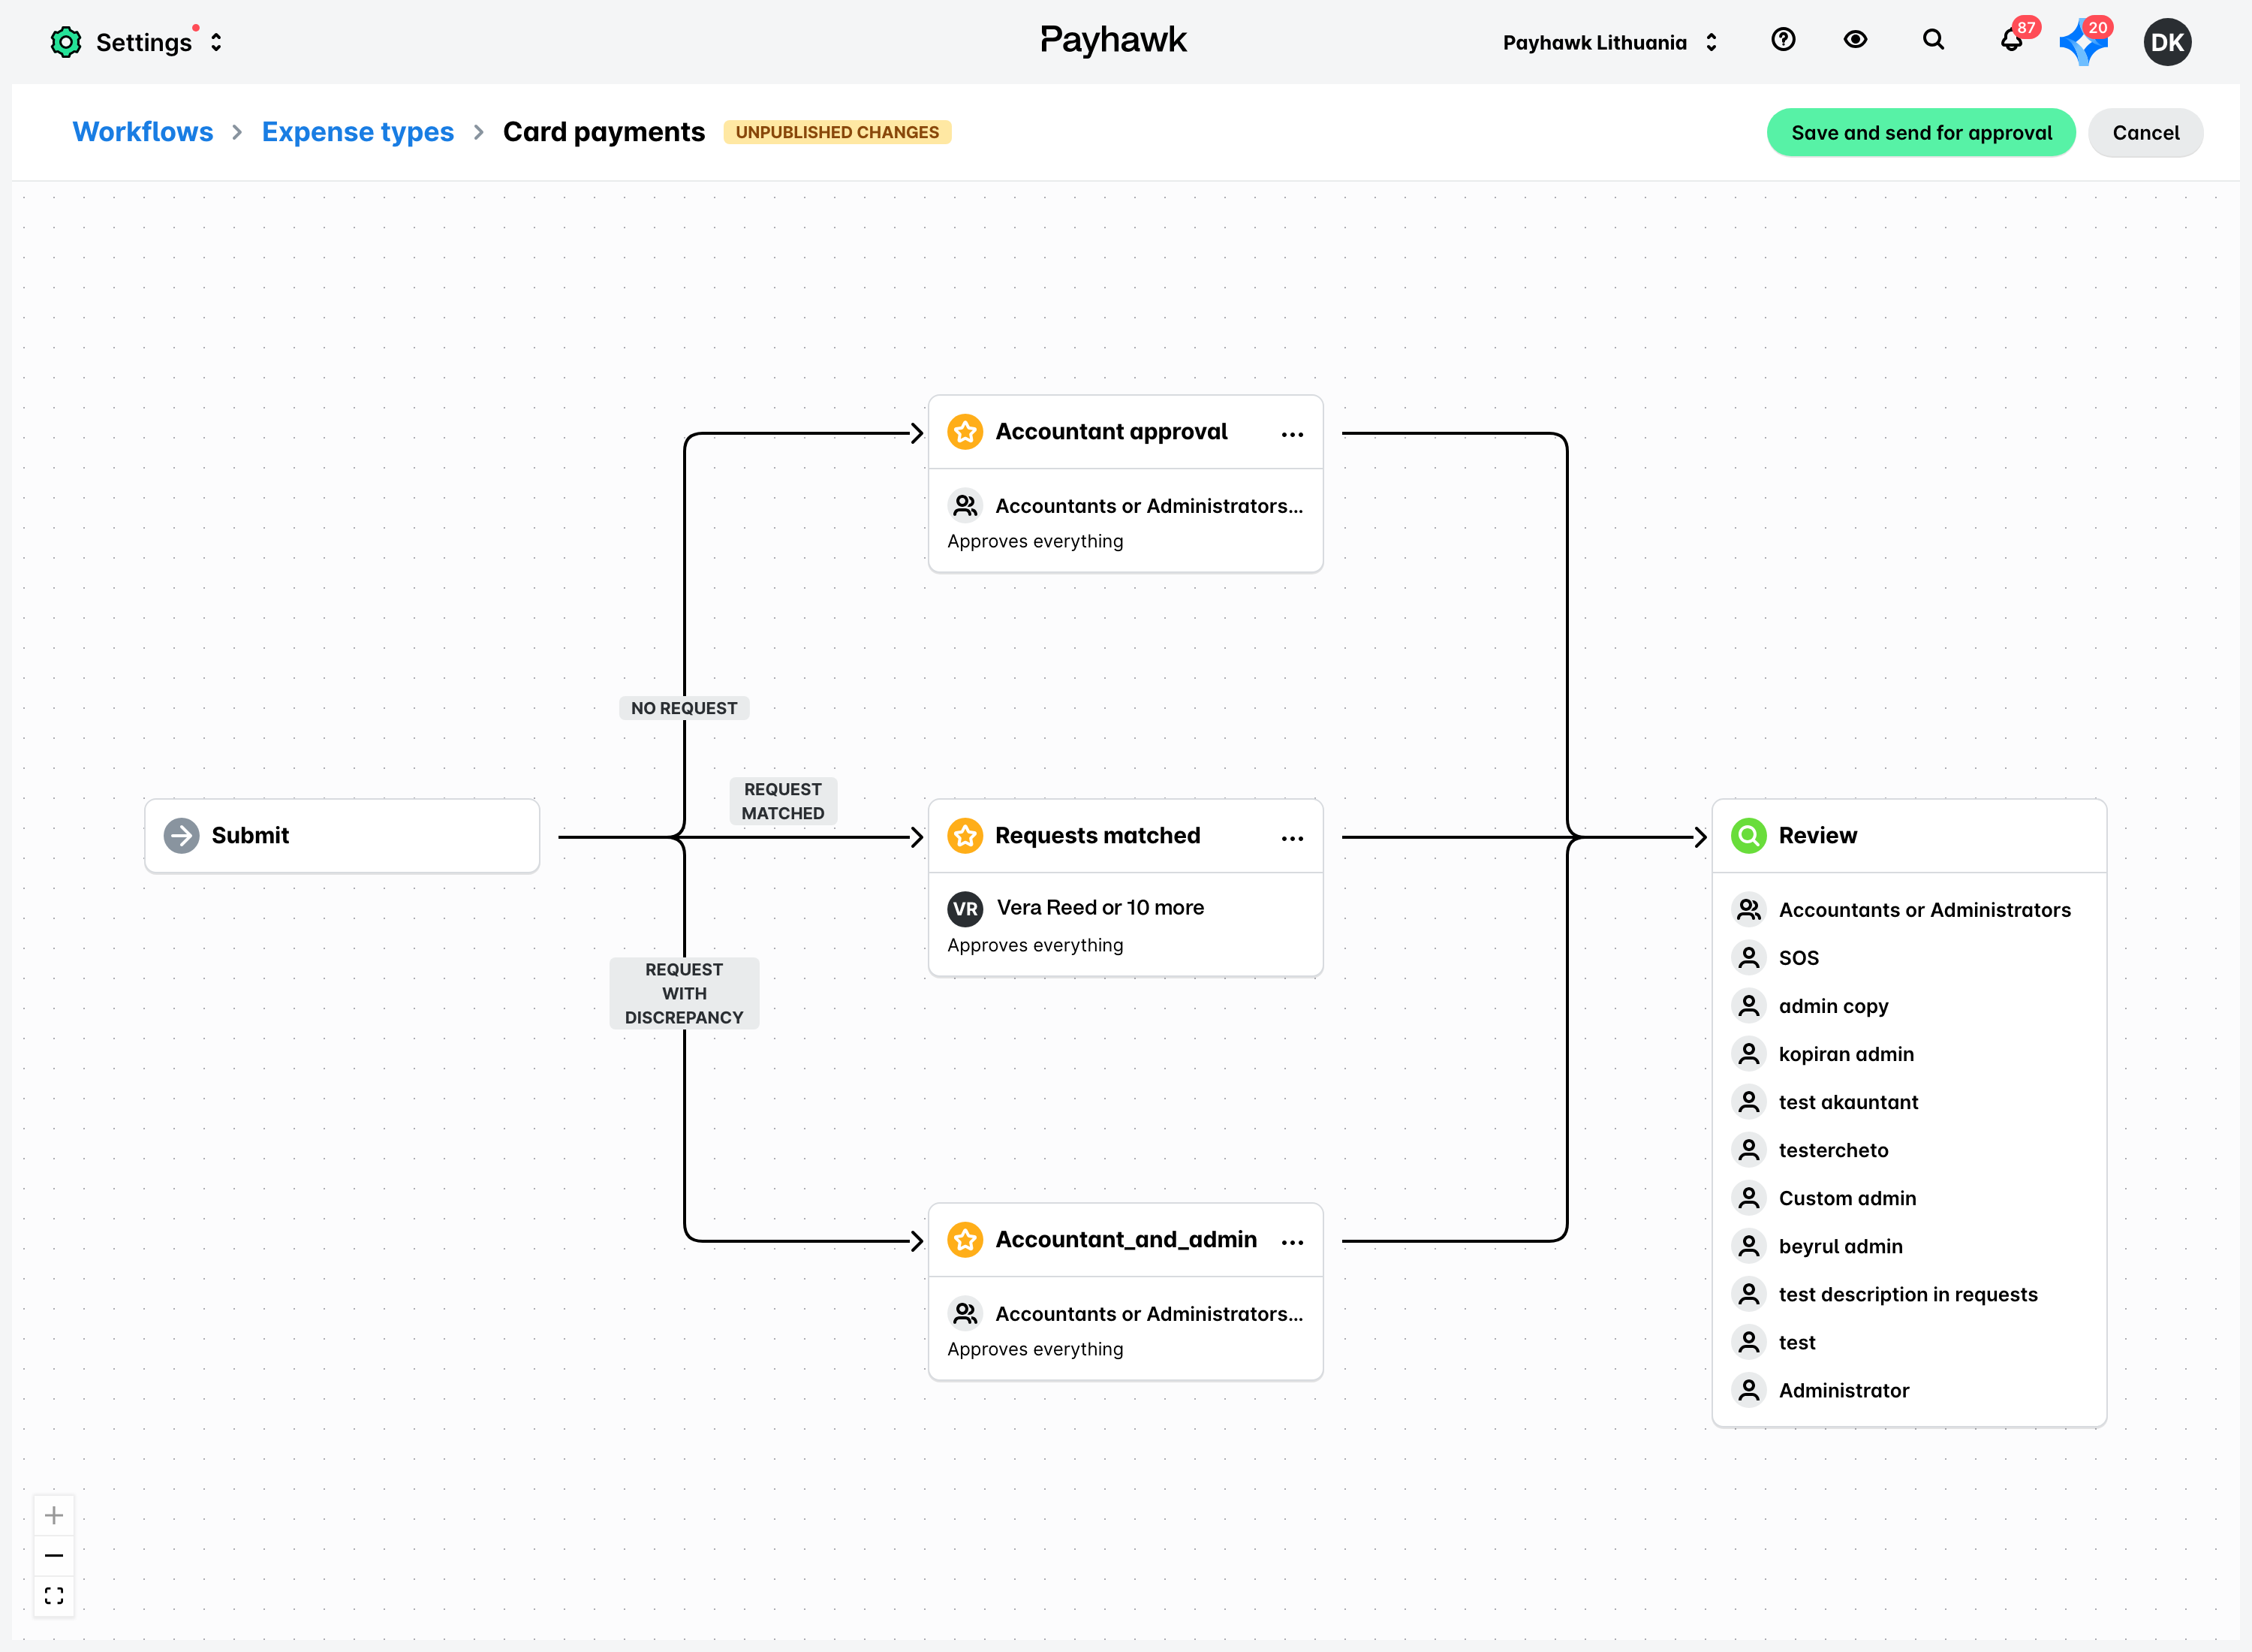
Task: Open Accountant_and_admin step options menu
Action: 1291,1242
